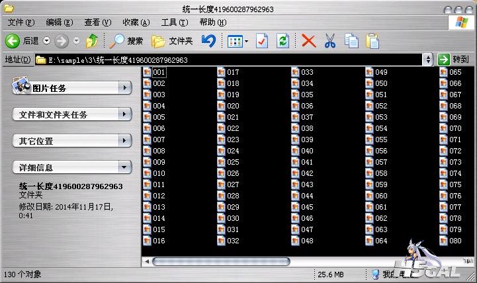Click the 搜索 toolbar label
477x283 pixels.
[x=135, y=41]
